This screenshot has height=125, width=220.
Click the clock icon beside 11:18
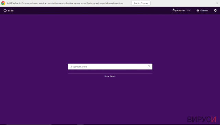[5, 11]
